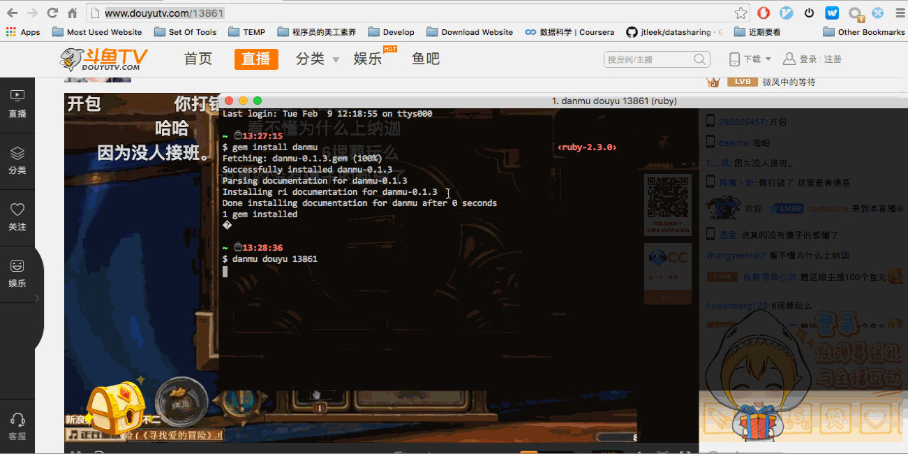
Task: Click username heisenberg123 in chat
Action: pyautogui.click(x=737, y=305)
